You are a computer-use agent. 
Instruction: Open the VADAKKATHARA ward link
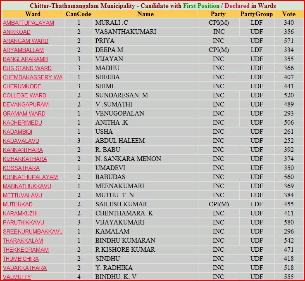[25, 268]
